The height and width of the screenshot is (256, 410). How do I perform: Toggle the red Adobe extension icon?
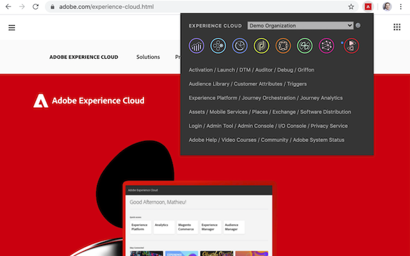pos(368,7)
